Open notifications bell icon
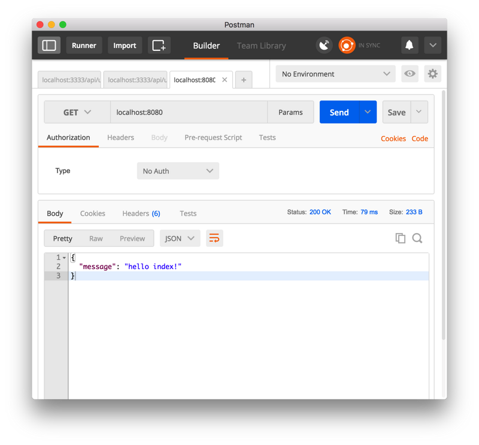 point(410,46)
